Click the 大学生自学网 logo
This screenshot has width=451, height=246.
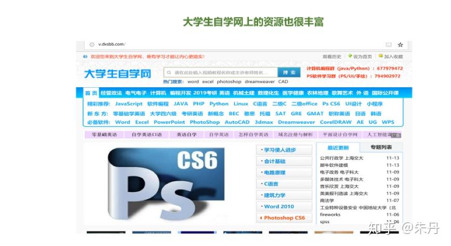pyautogui.click(x=117, y=74)
